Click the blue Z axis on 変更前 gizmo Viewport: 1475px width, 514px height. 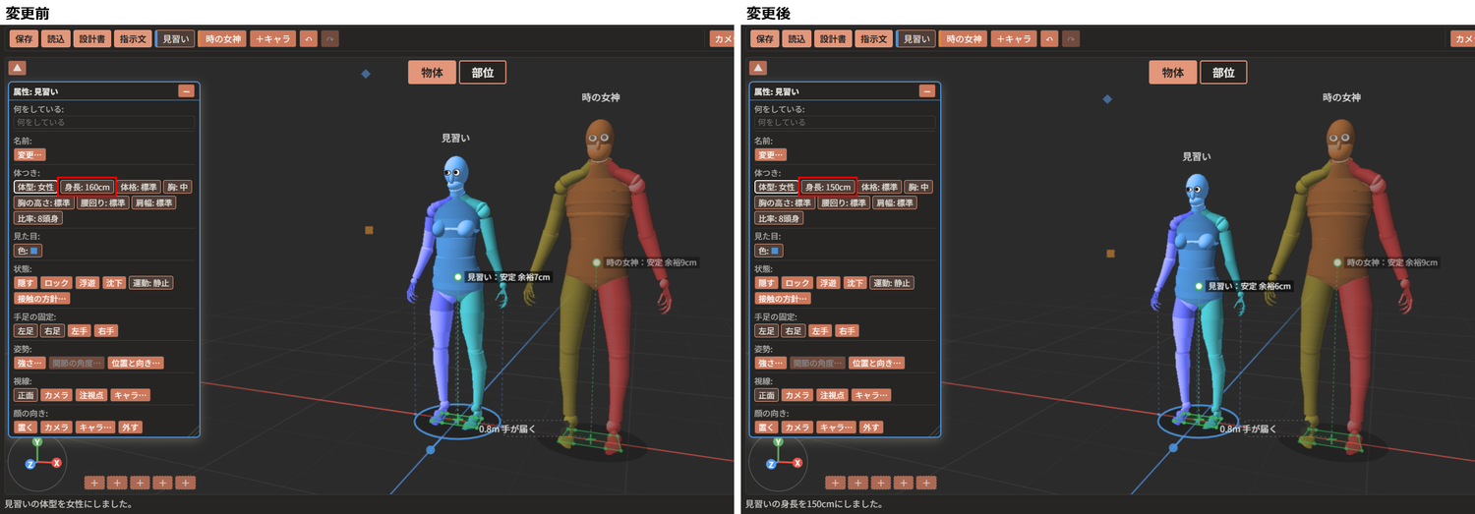30,463
